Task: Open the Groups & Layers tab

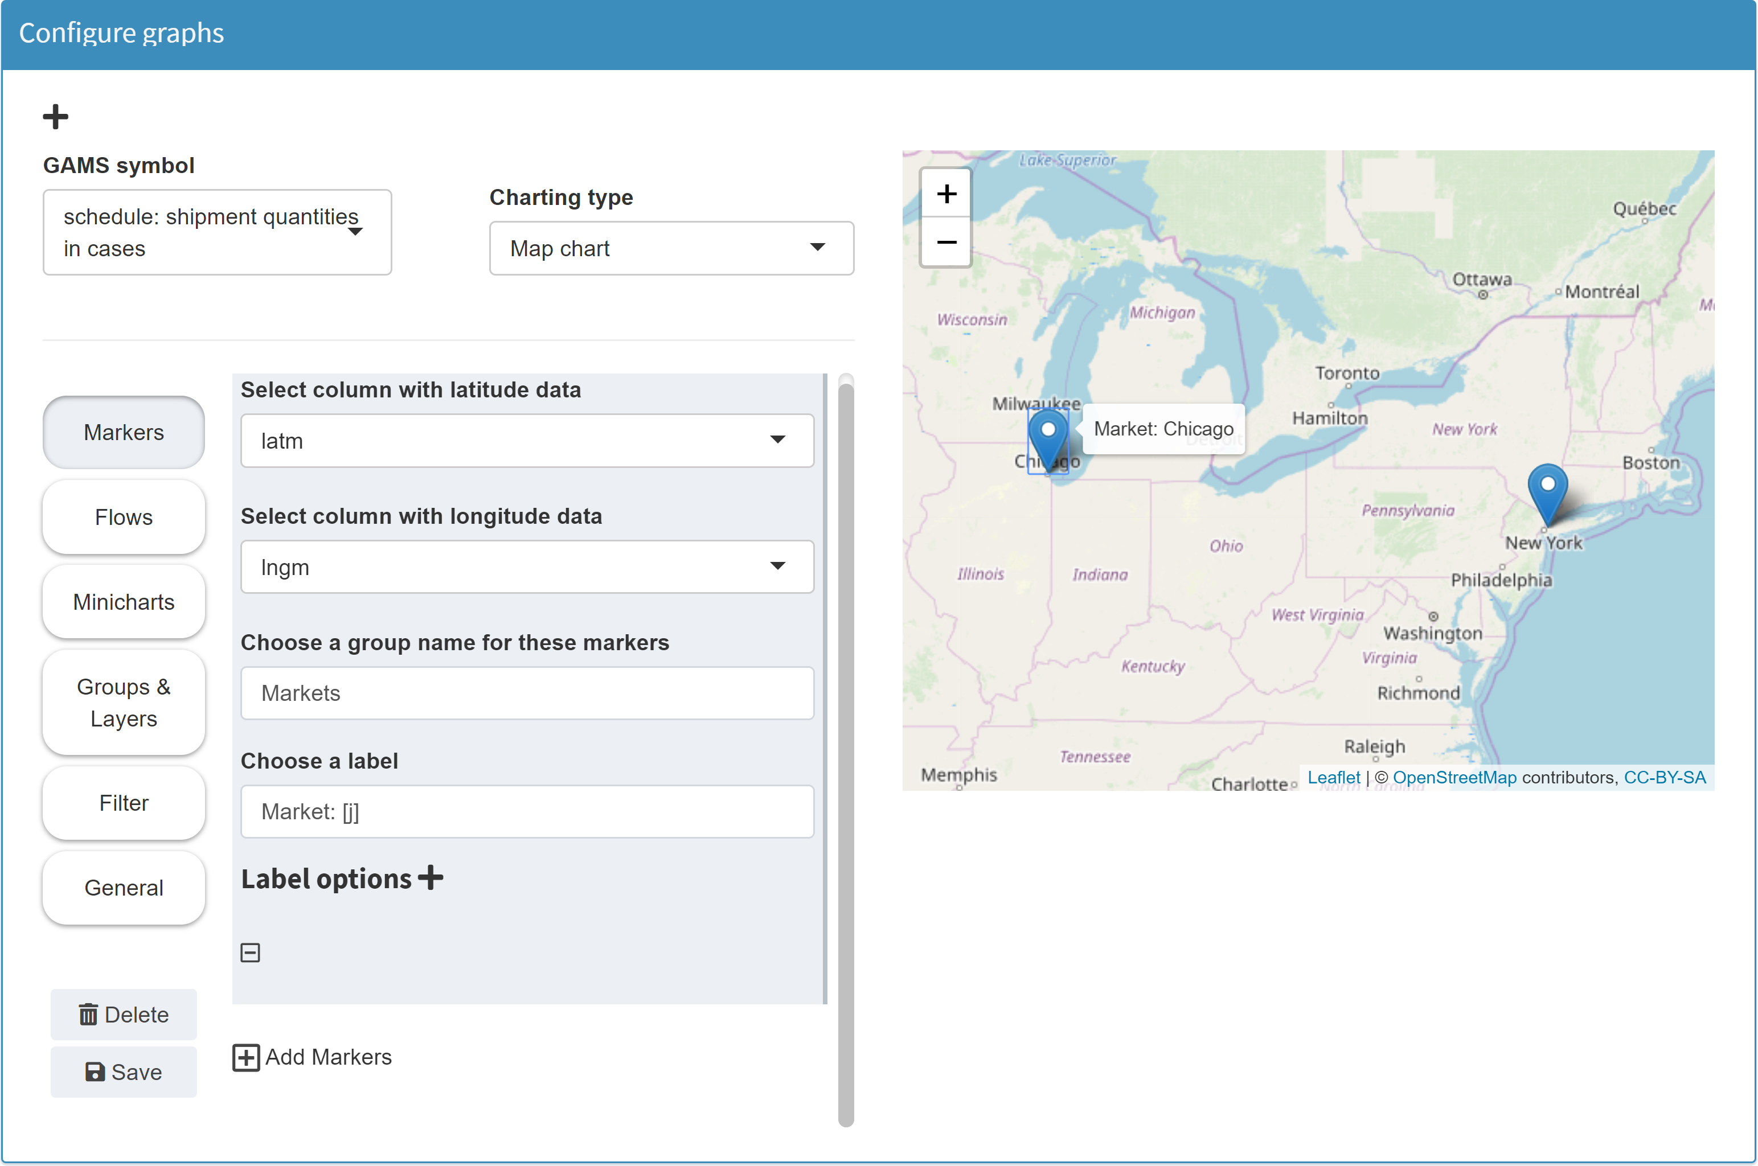Action: [124, 702]
